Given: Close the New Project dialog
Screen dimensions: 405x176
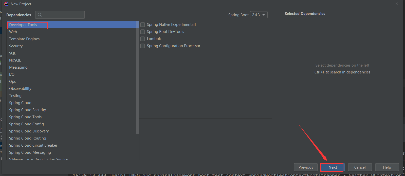Looking at the screenshot, I should point(397,4).
